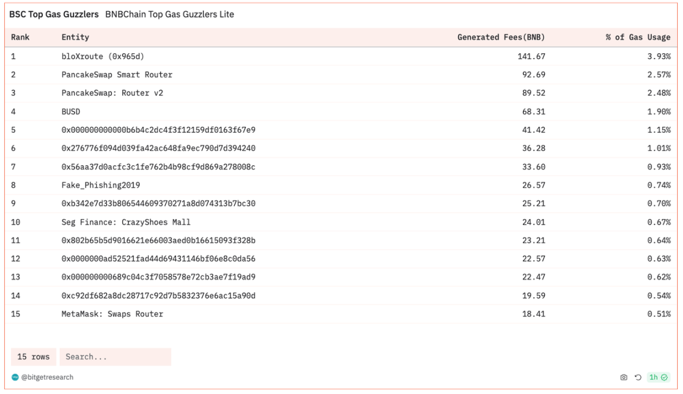
Task: Click the PancakeSwap: Router v2 entry
Action: (112, 93)
